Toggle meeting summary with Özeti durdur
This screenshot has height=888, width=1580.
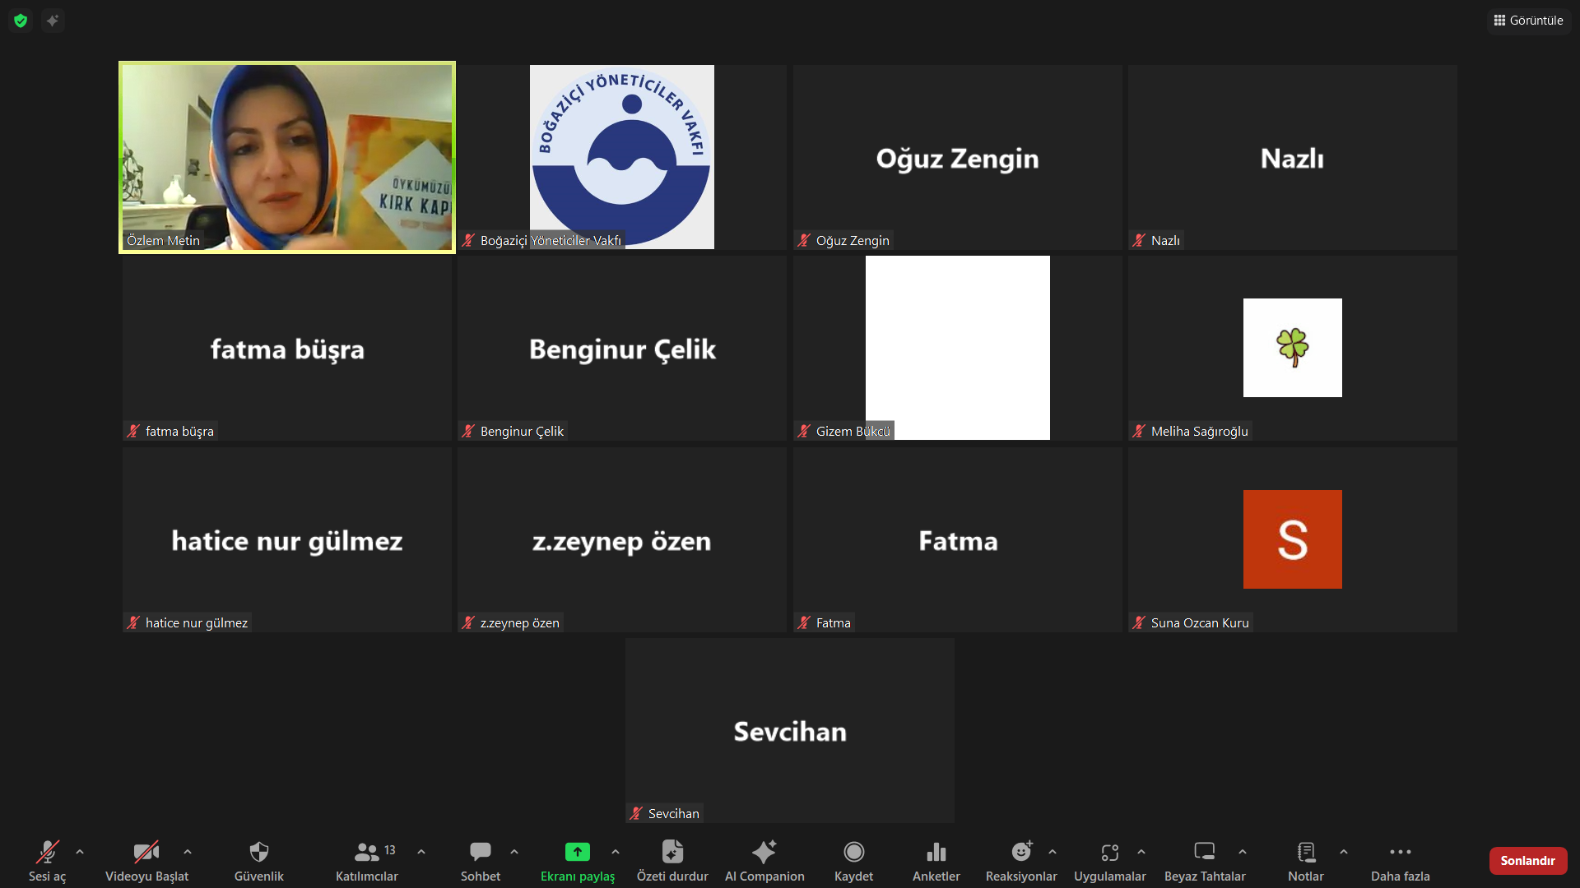(x=671, y=853)
